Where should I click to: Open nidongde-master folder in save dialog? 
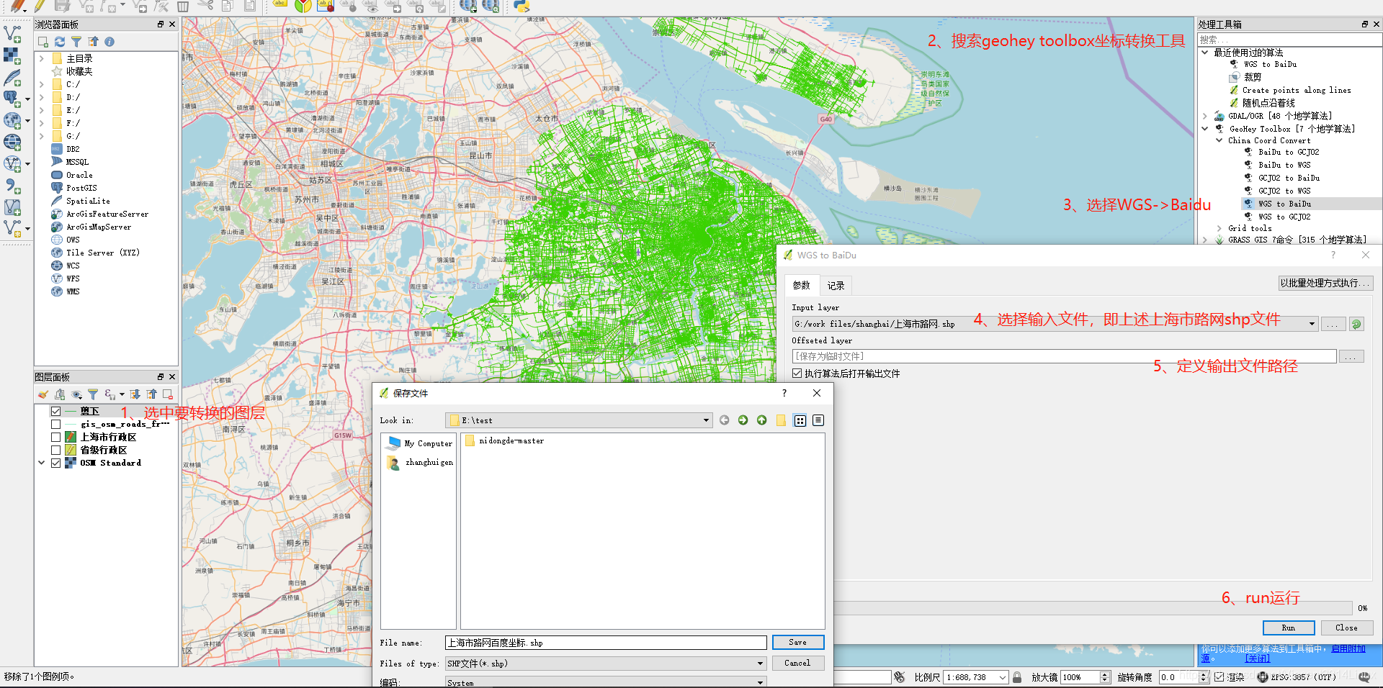point(505,440)
